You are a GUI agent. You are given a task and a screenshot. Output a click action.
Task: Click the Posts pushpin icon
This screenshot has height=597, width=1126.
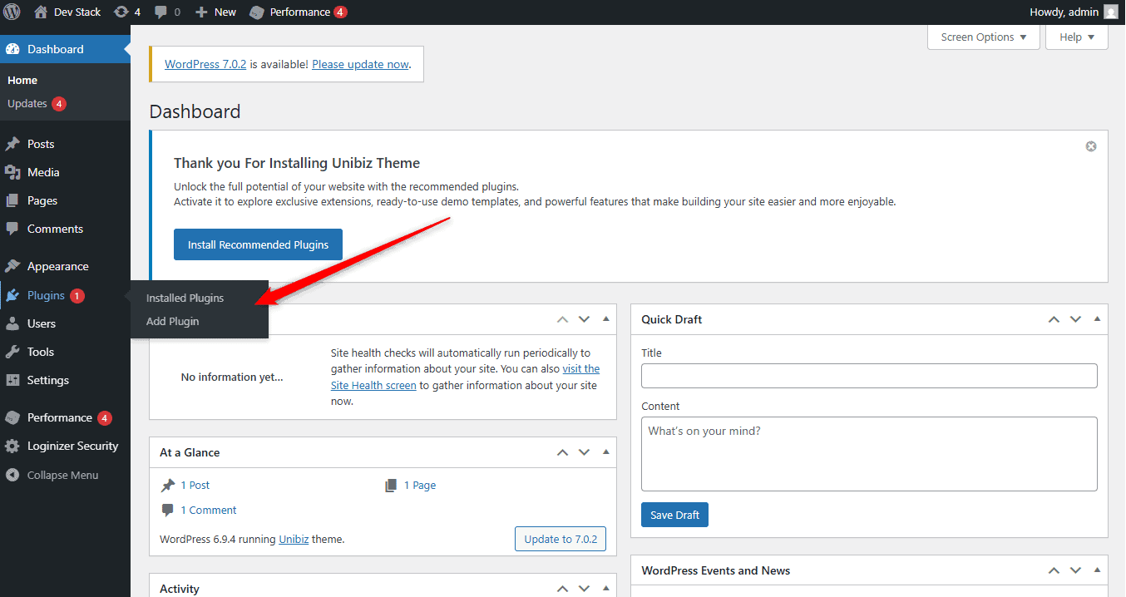[12, 144]
